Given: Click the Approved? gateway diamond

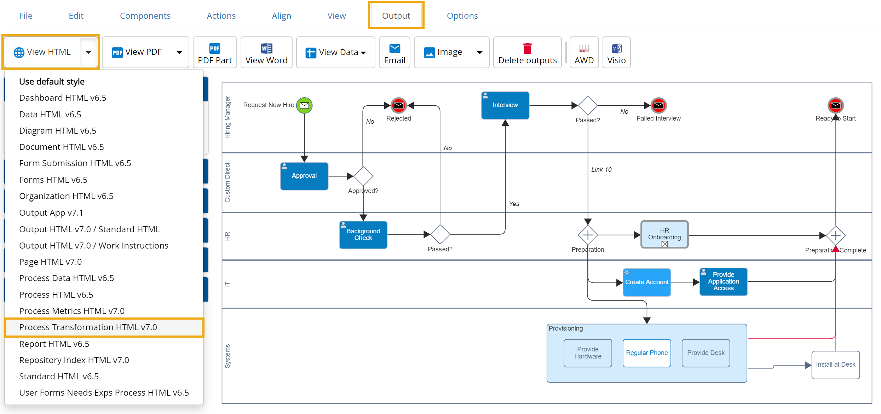Looking at the screenshot, I should (x=363, y=176).
